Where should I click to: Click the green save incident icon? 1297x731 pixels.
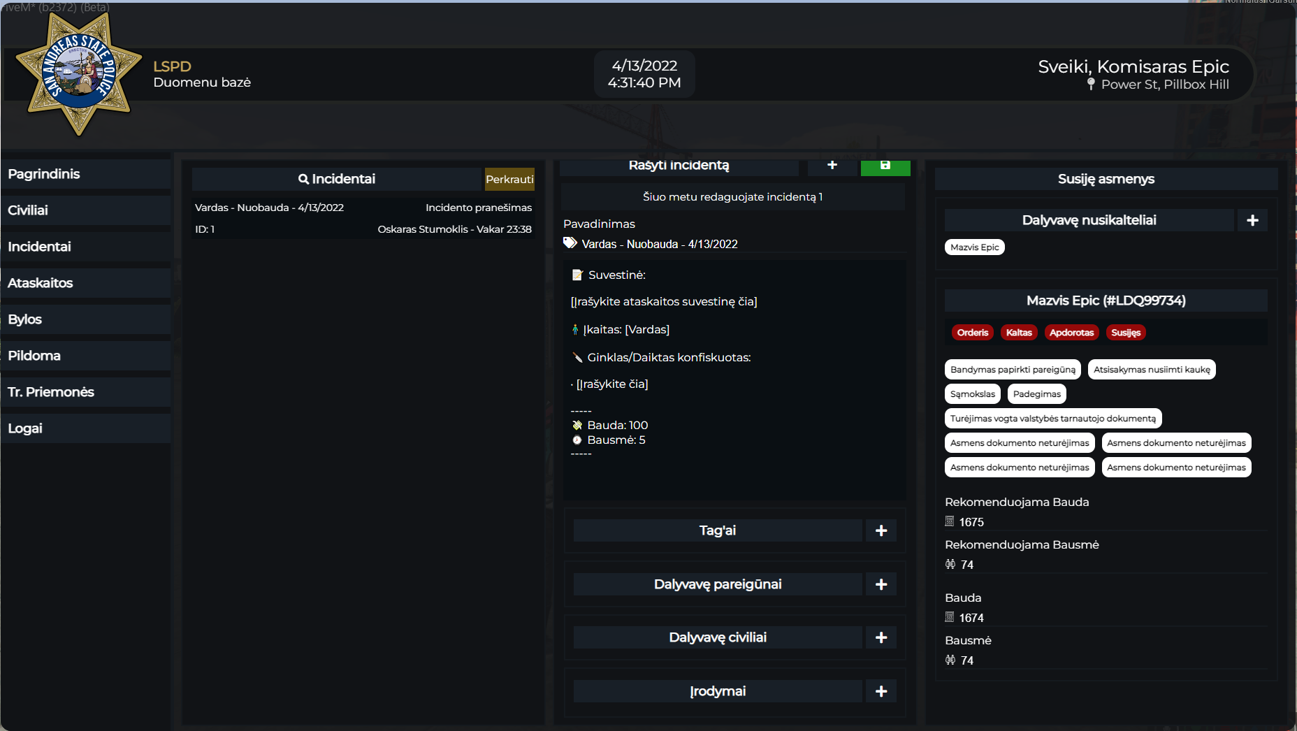(885, 166)
